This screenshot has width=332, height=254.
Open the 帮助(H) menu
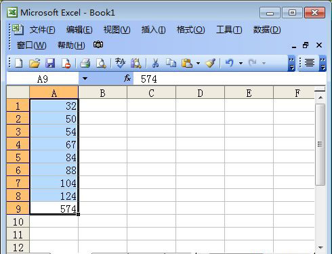coord(71,45)
